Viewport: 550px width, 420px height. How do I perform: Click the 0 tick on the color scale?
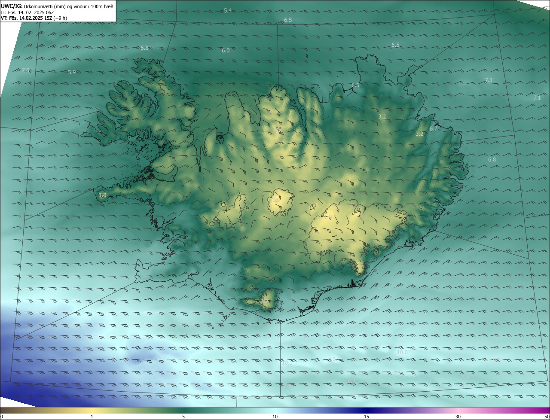pos(2,417)
